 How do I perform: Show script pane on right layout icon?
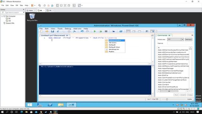click(134, 31)
